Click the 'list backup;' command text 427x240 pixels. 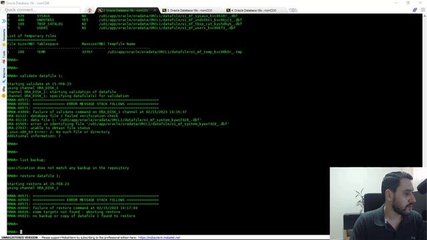33,160
